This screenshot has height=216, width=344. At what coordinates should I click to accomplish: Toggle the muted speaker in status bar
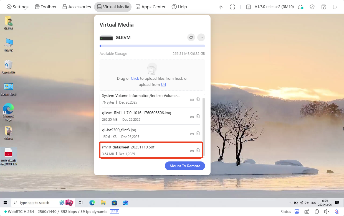[x=327, y=212]
